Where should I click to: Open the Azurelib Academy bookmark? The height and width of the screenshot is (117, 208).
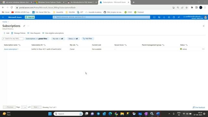click(93, 12)
